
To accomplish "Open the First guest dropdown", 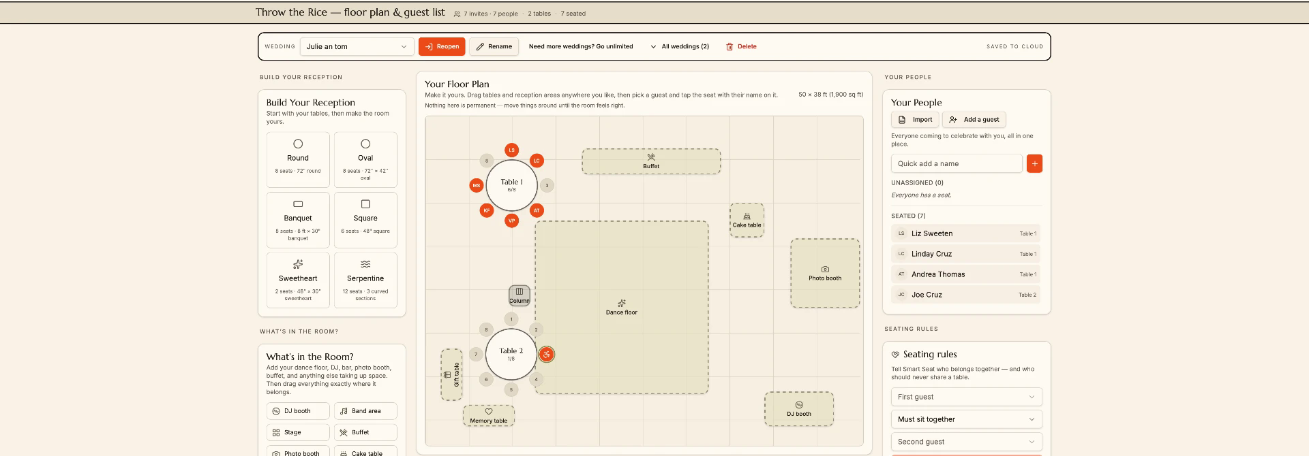I will 967,397.
